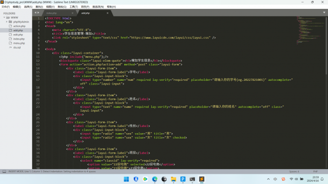Click the Sogou S tray icon
The width and height of the screenshot is (328, 184).
(x=284, y=179)
